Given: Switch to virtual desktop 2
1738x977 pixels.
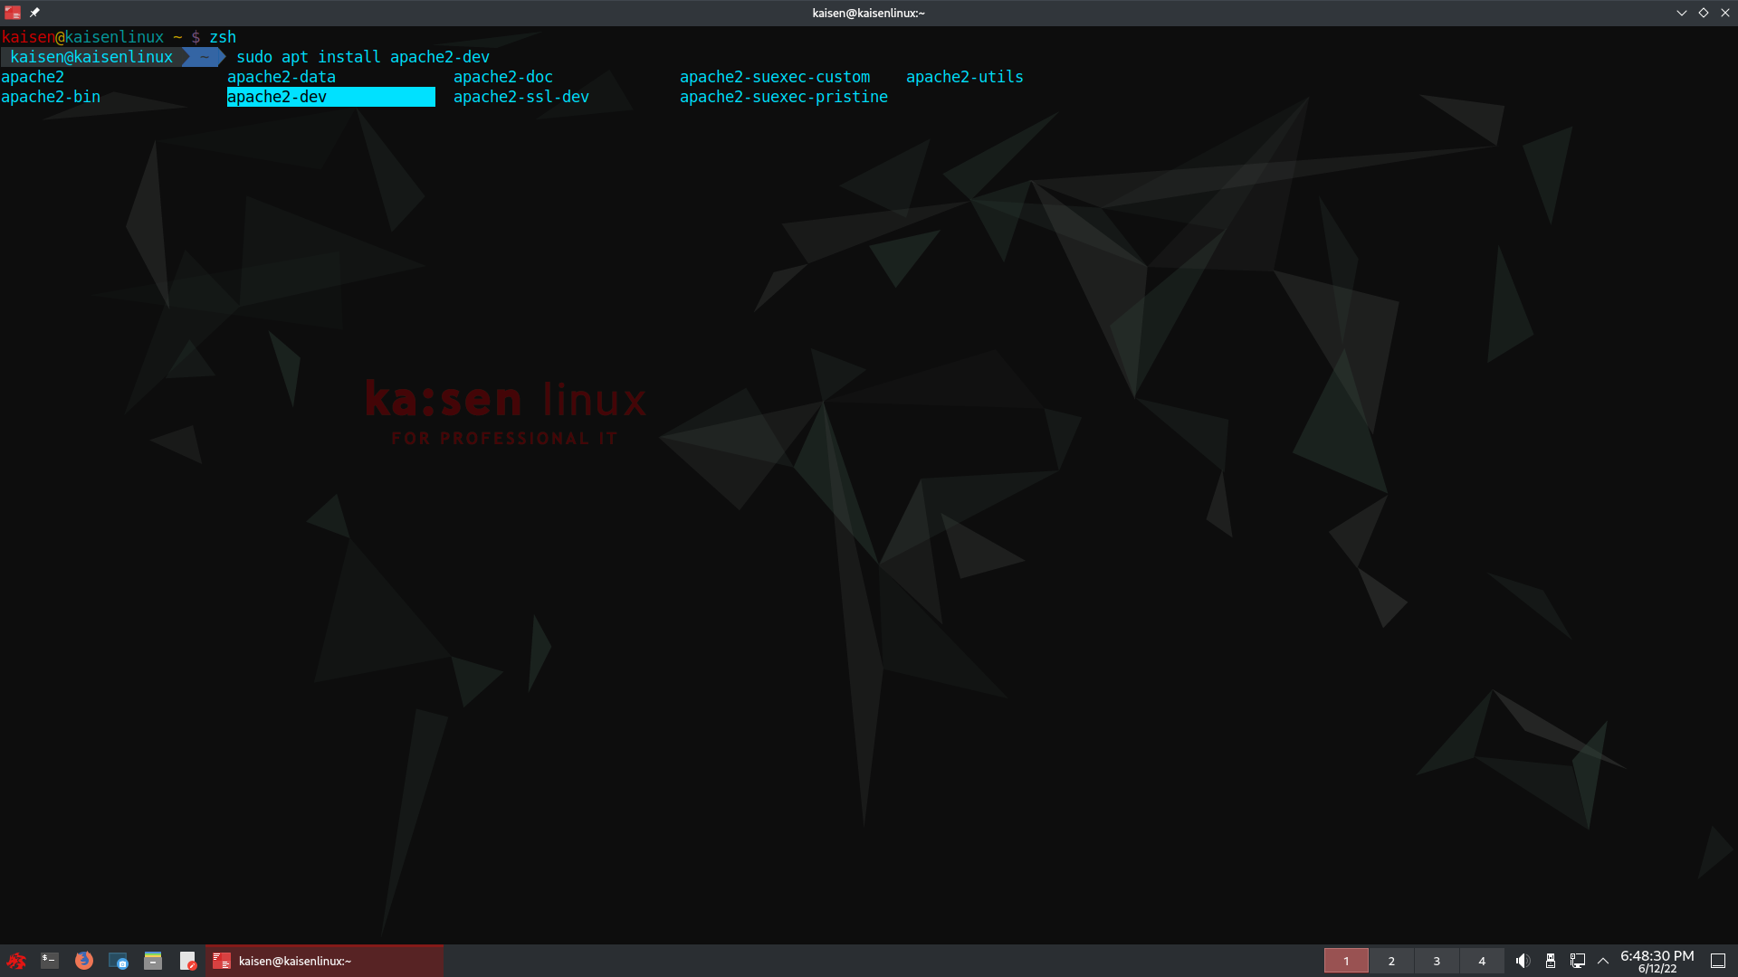Looking at the screenshot, I should tap(1391, 961).
